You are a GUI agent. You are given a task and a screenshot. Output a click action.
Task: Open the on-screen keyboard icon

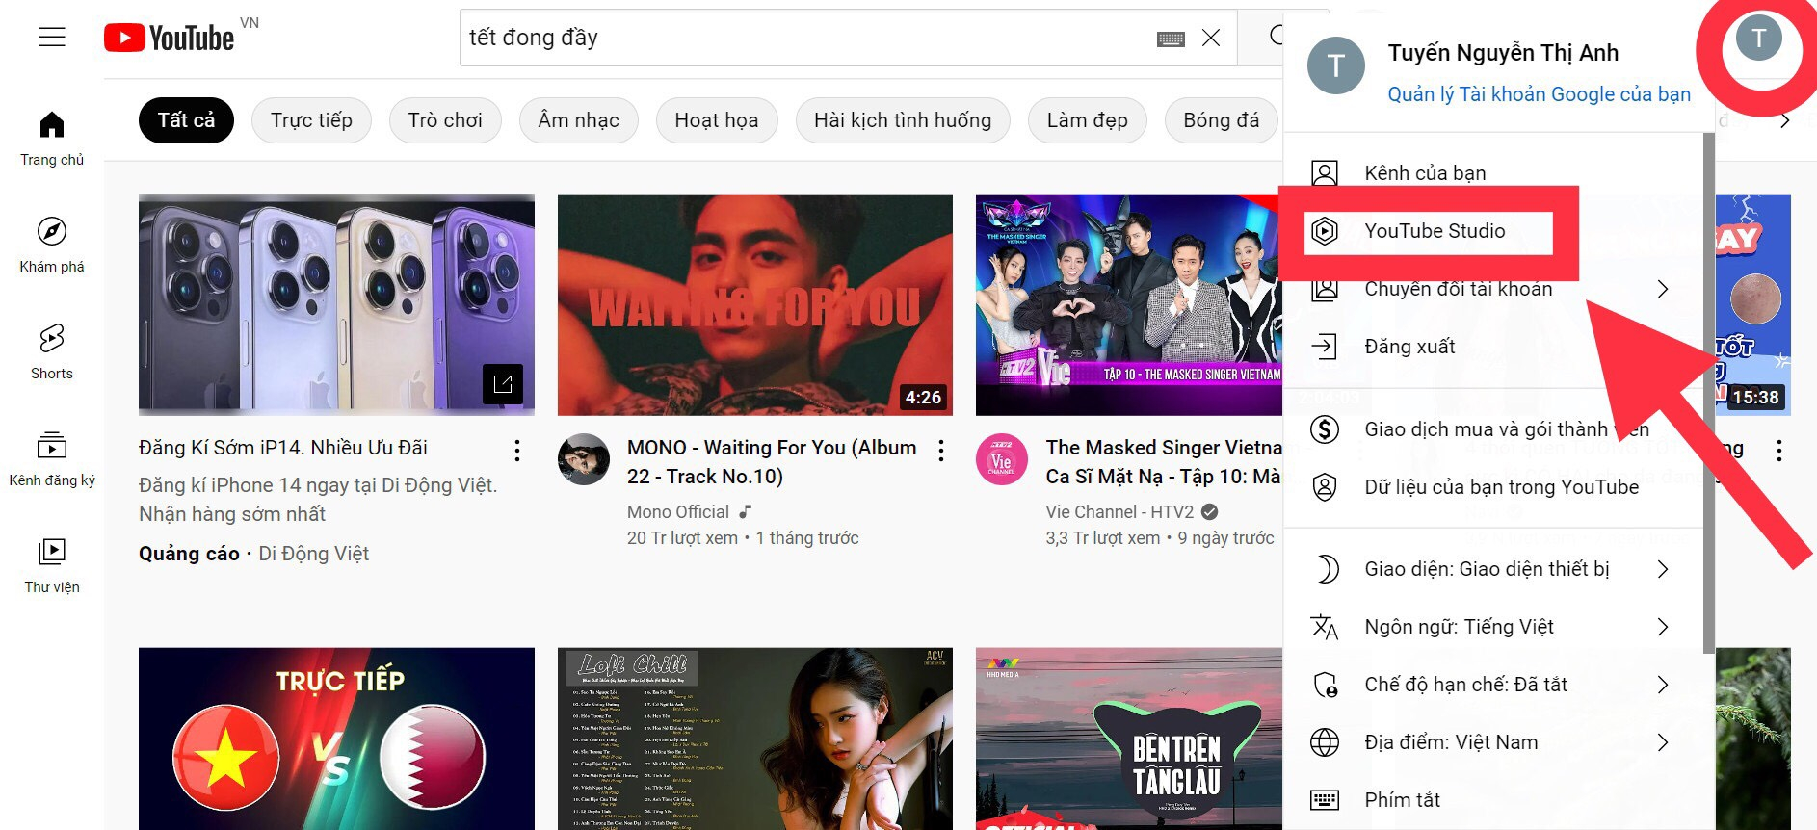[1171, 39]
